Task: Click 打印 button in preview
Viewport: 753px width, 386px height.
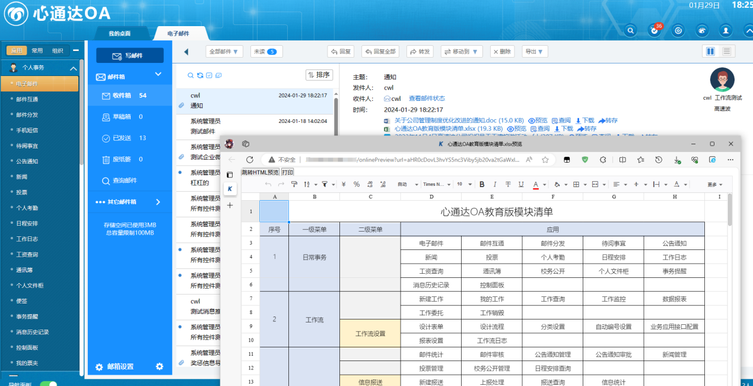Action: click(288, 172)
